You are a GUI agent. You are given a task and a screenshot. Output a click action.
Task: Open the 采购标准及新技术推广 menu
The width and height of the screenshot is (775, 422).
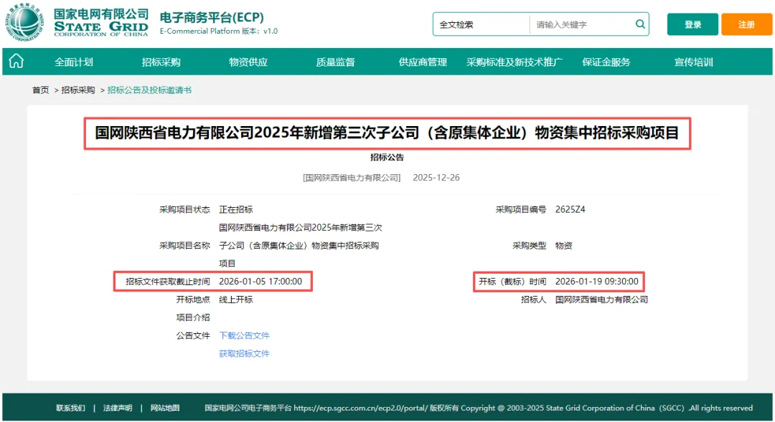tap(515, 62)
